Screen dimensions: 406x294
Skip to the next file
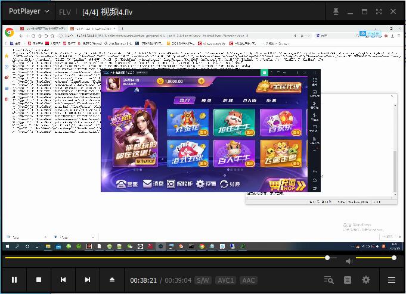[88, 280]
